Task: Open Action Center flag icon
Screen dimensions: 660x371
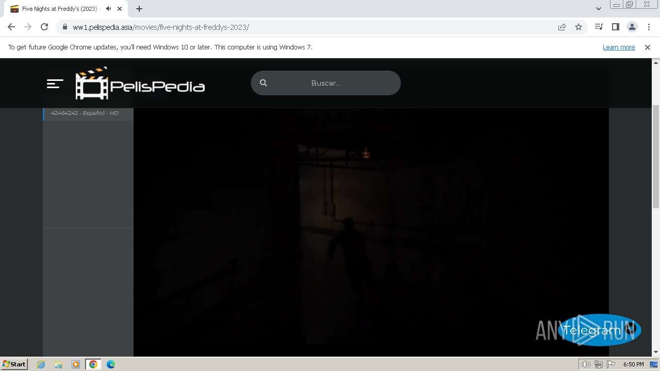Action: click(611, 364)
